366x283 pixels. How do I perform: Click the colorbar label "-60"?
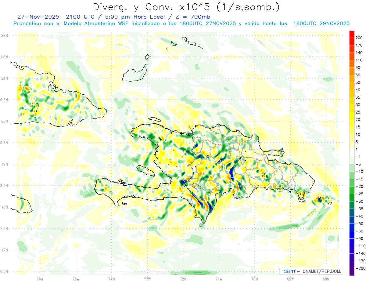360,231
